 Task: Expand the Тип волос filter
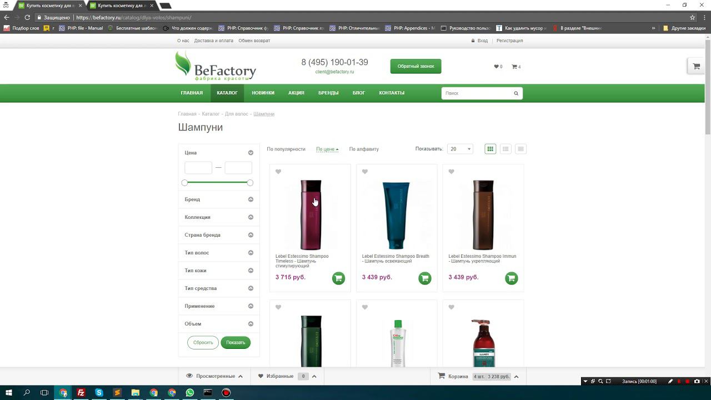point(251,253)
